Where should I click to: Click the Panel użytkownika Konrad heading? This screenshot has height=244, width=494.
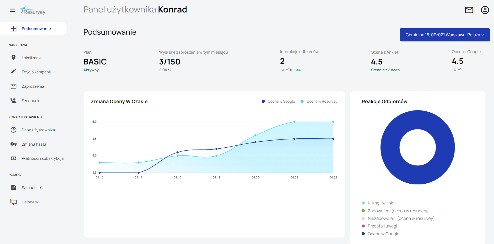(x=135, y=10)
